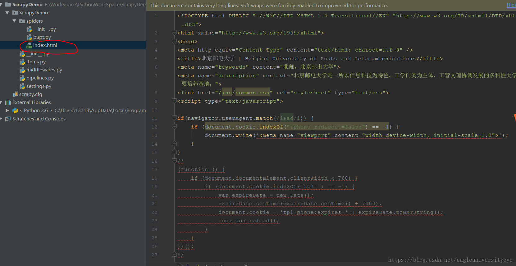The image size is (516, 266).
Task: Collapse the ScrapyDemo project root node
Action: pos(1,5)
